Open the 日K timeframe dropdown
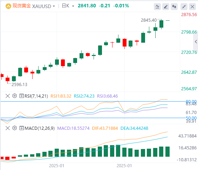This screenshot has height=170, width=198. [x=73, y=6]
